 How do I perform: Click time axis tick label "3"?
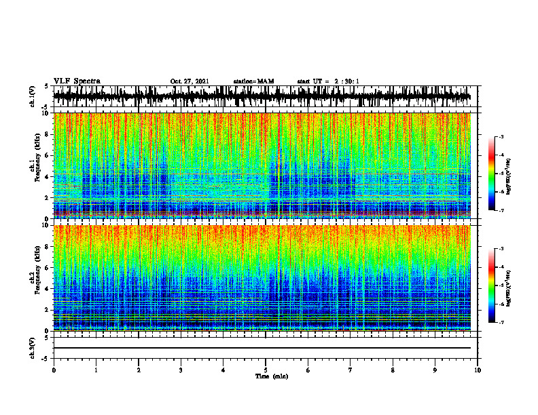click(x=181, y=370)
